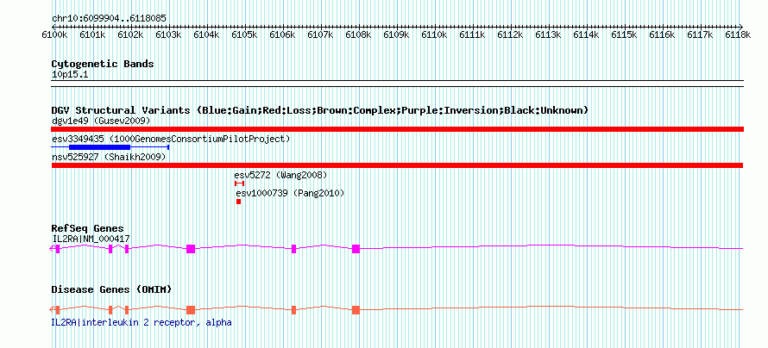This screenshot has width=768, height=348.
Task: Select the 6103k ruler mark
Action: point(167,34)
